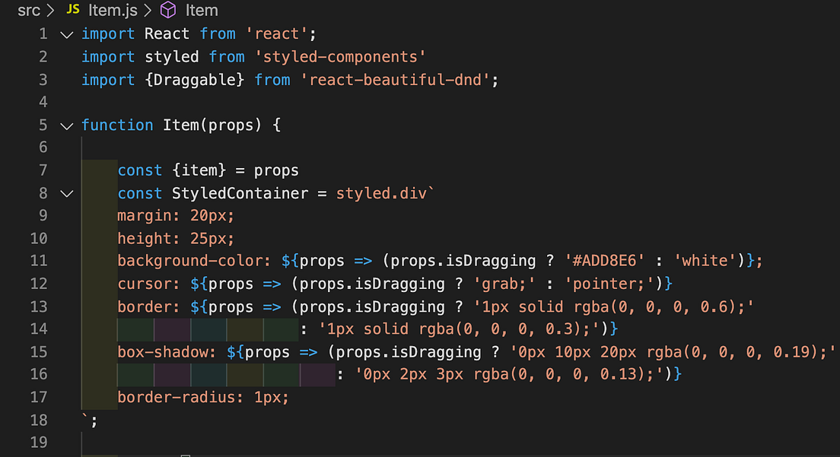Select Item.js in the breadcrumb
This screenshot has width=840, height=457.
pyautogui.click(x=113, y=10)
